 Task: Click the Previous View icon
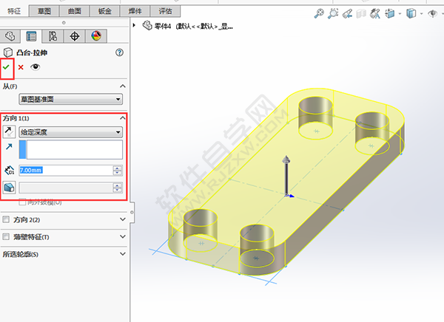click(x=347, y=13)
